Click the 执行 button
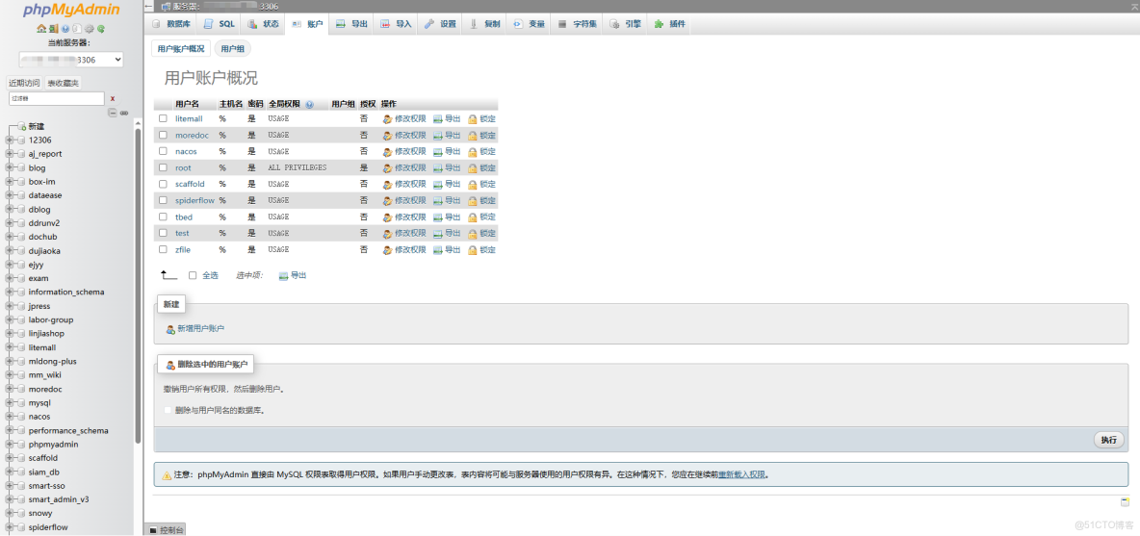The width and height of the screenshot is (1140, 536). pos(1109,440)
